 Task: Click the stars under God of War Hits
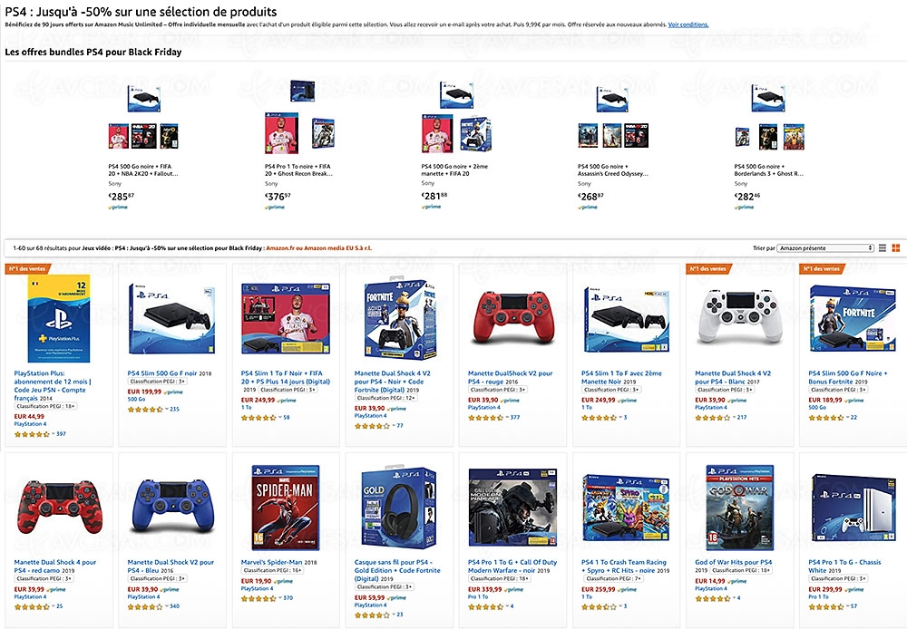pos(711,597)
